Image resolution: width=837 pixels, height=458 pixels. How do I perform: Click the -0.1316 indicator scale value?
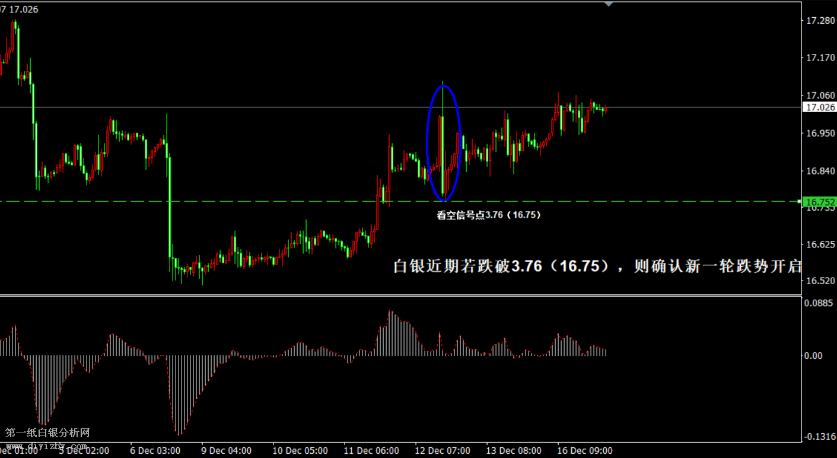coord(819,437)
